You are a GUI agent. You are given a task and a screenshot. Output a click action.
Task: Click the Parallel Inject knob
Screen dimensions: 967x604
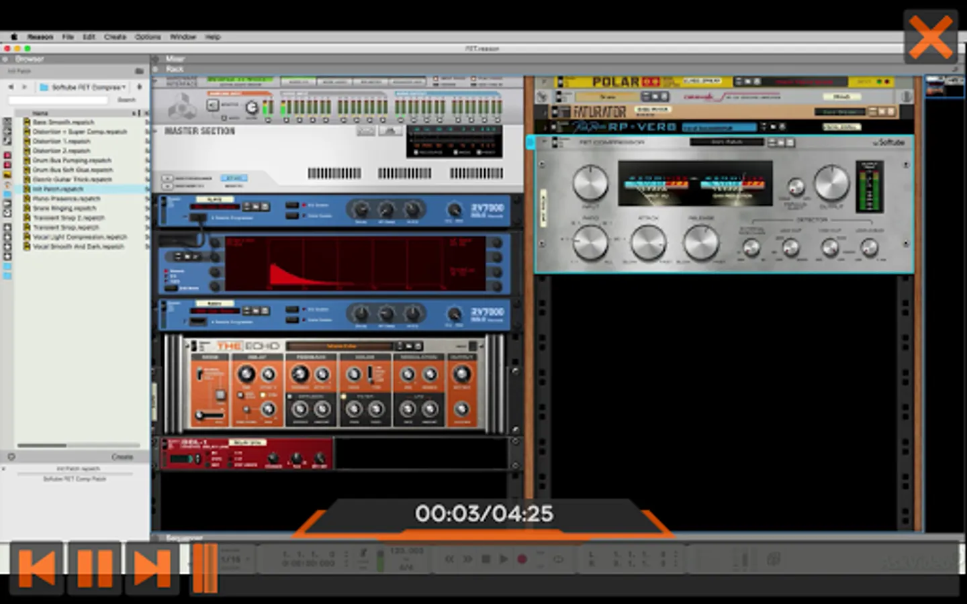796,187
